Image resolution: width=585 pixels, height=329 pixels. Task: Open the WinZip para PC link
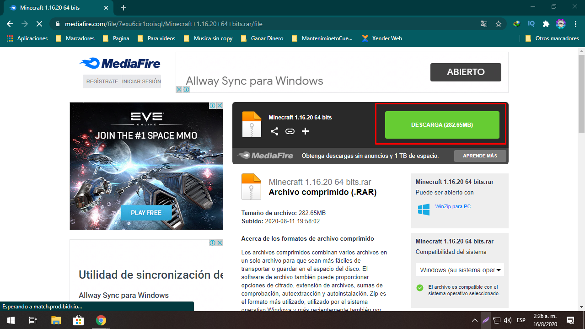coord(453,206)
